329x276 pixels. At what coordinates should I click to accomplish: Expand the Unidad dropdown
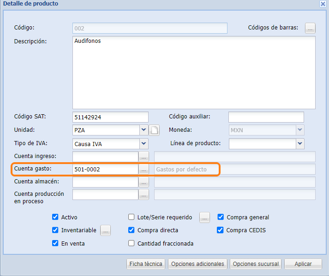pos(144,130)
